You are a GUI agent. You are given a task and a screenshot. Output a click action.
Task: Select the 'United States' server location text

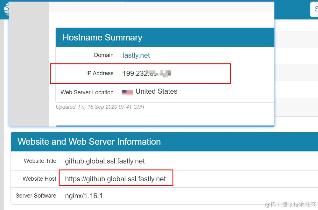click(156, 91)
